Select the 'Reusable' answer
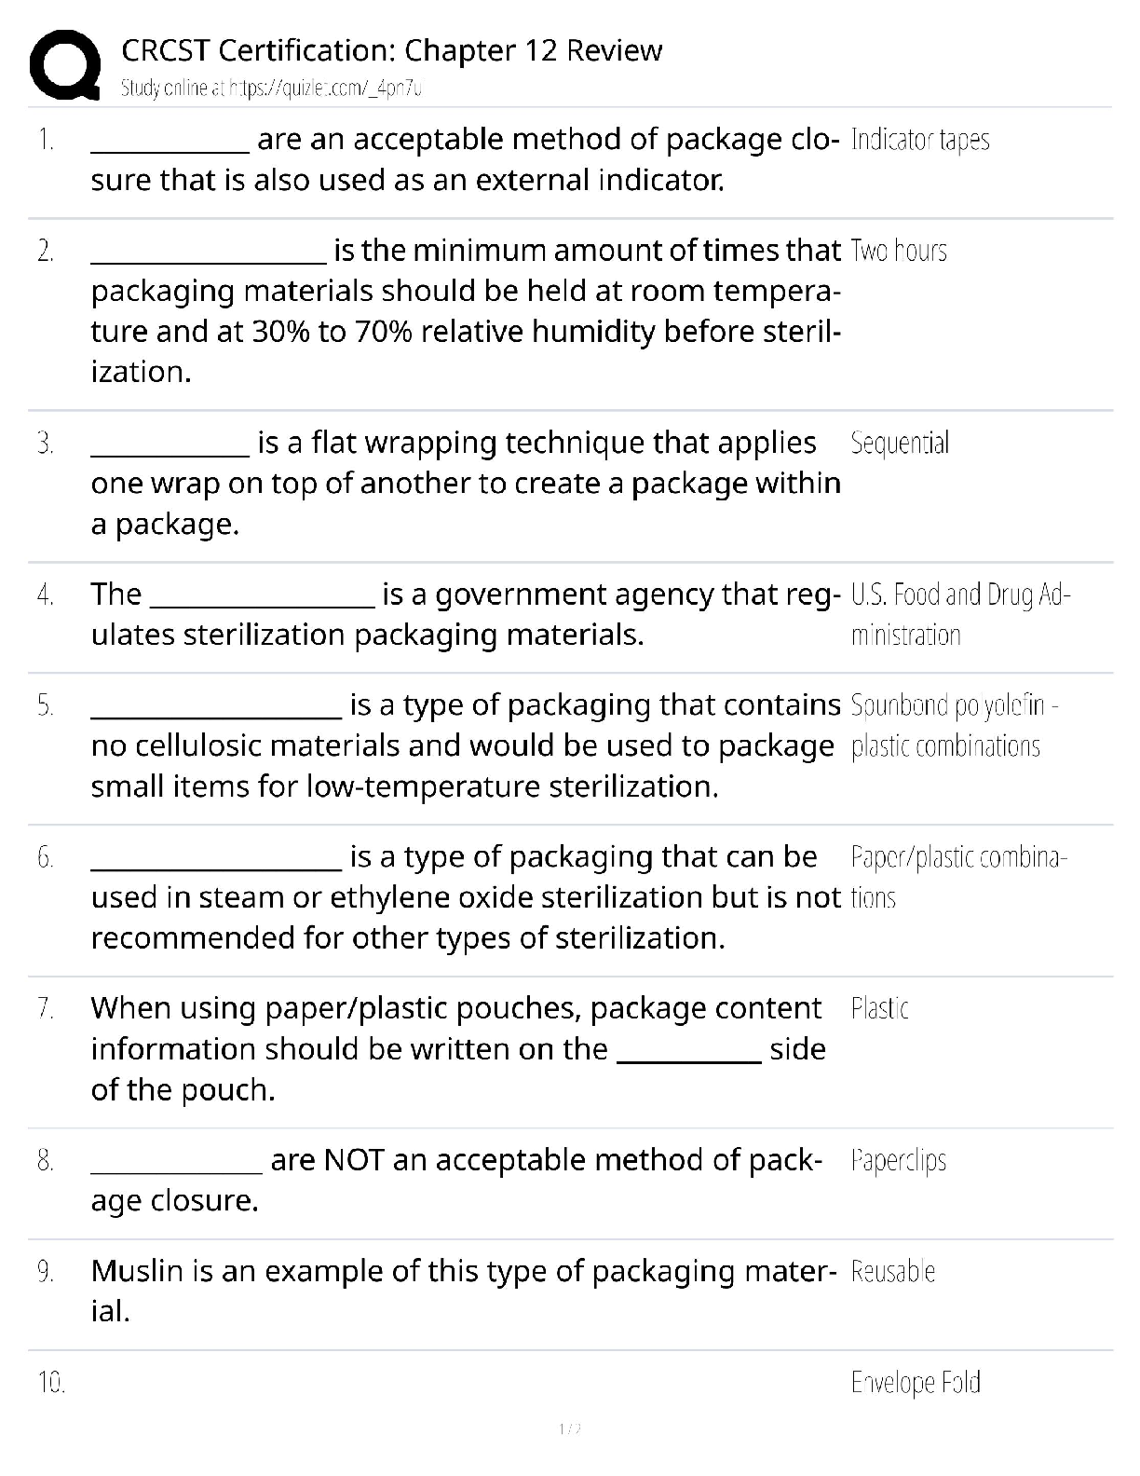 click(x=892, y=1271)
